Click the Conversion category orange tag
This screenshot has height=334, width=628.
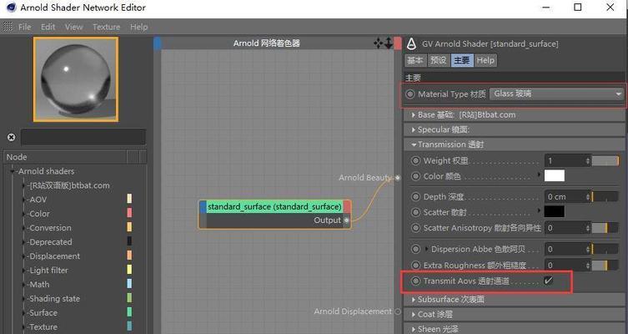click(x=129, y=227)
